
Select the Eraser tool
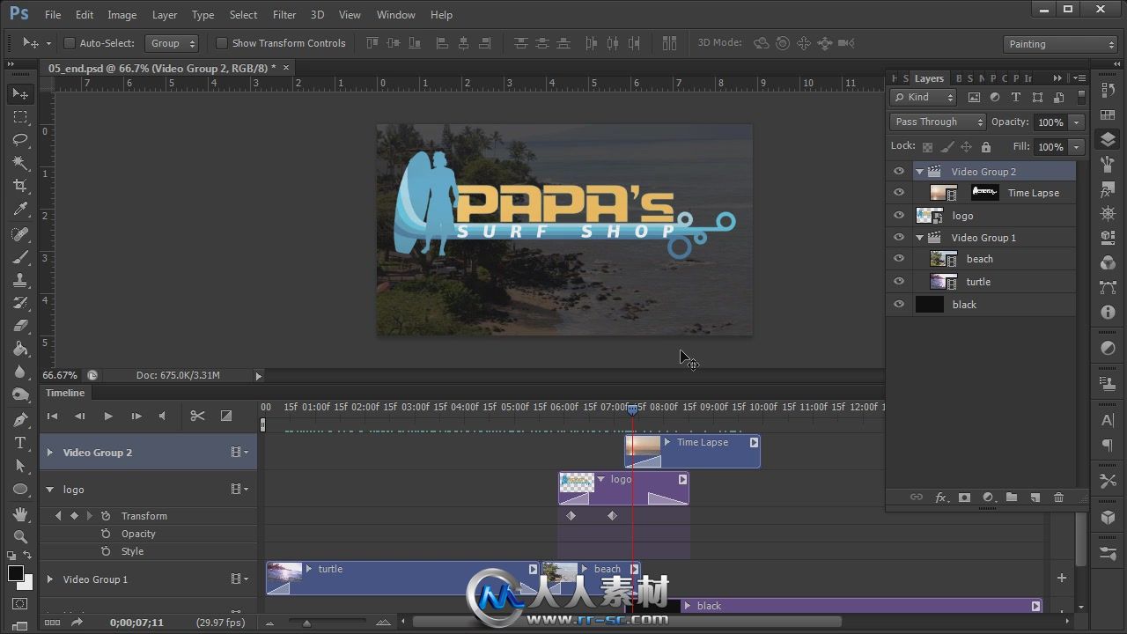point(20,325)
